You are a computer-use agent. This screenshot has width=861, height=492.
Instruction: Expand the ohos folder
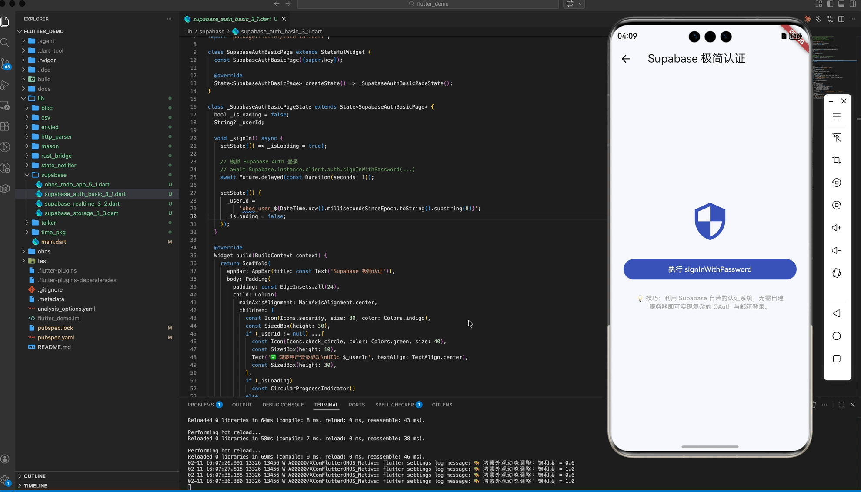(x=23, y=251)
